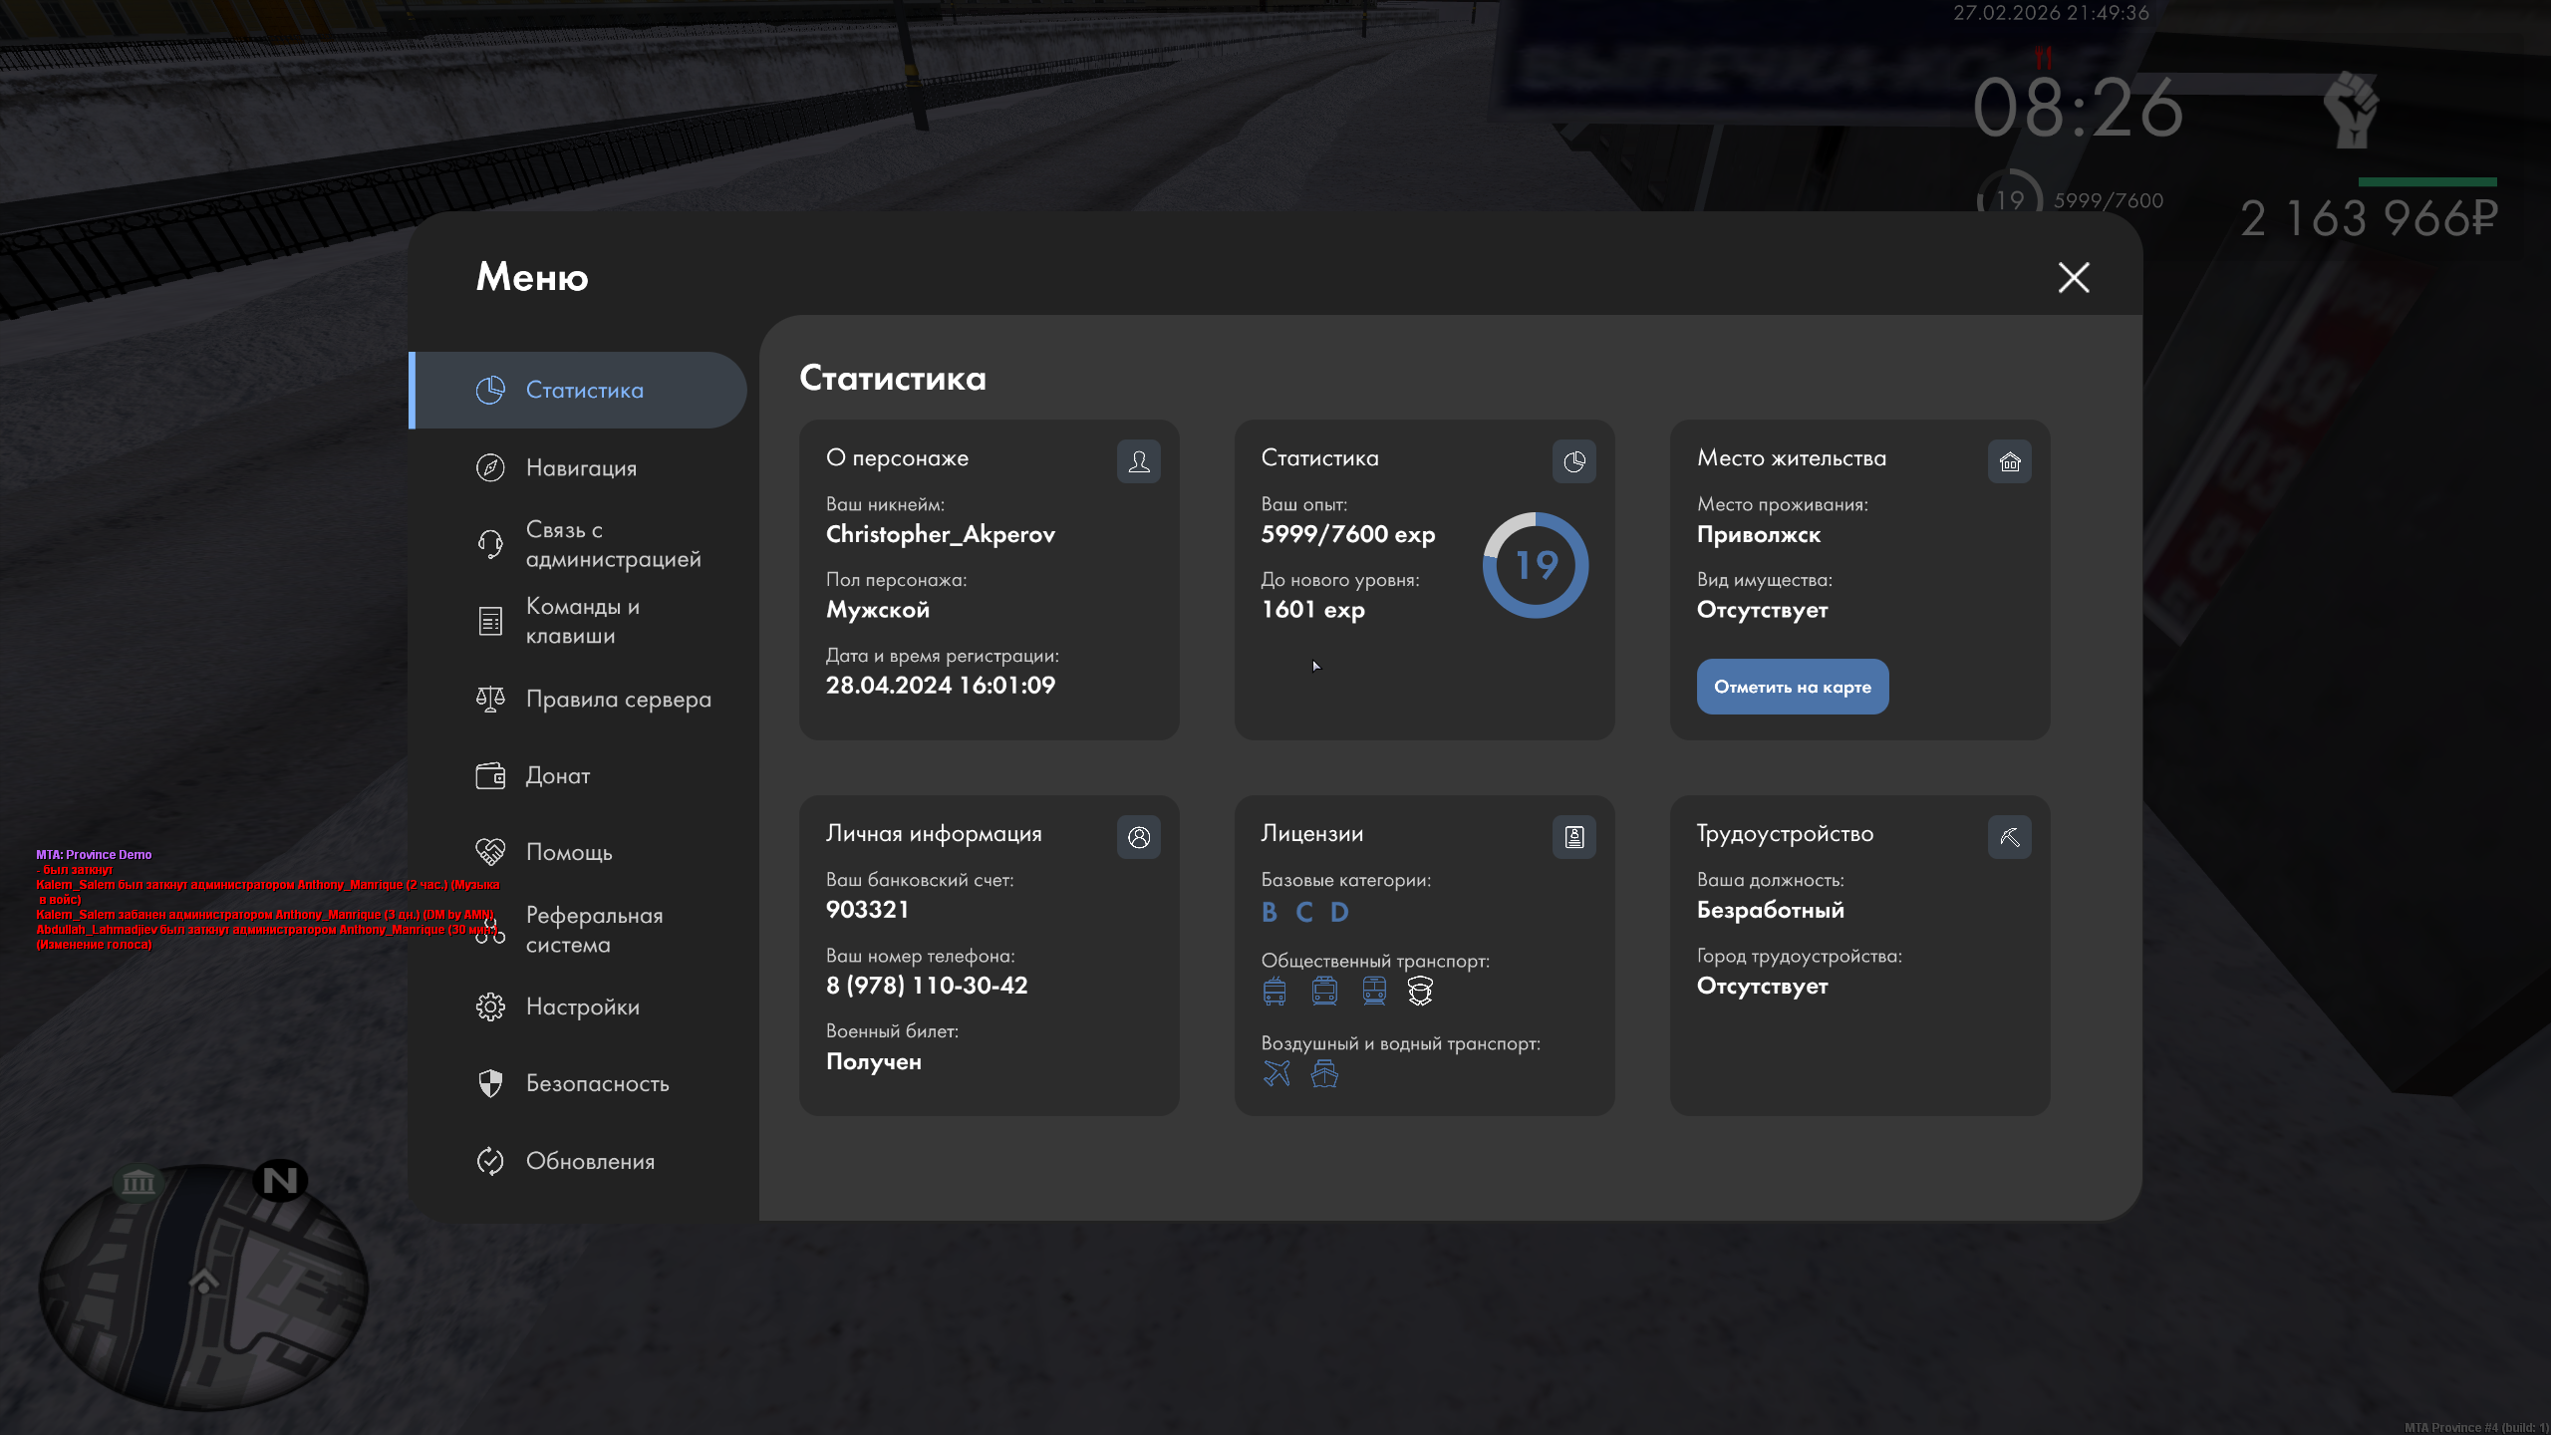Click the ship license icon

click(x=1324, y=1073)
